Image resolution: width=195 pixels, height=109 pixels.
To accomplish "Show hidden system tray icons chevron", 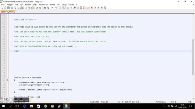I will [165, 106].
